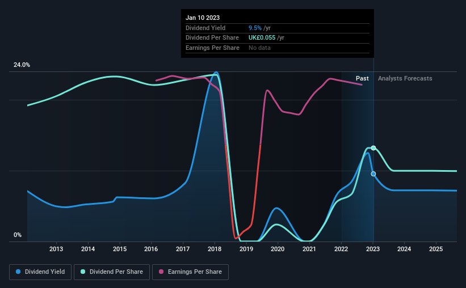Click the 2021 x-axis label
Screen dimensions: 466x288
(x=309, y=249)
